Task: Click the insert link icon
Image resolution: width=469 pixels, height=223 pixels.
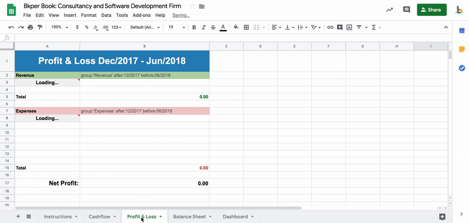Action: coord(330,28)
